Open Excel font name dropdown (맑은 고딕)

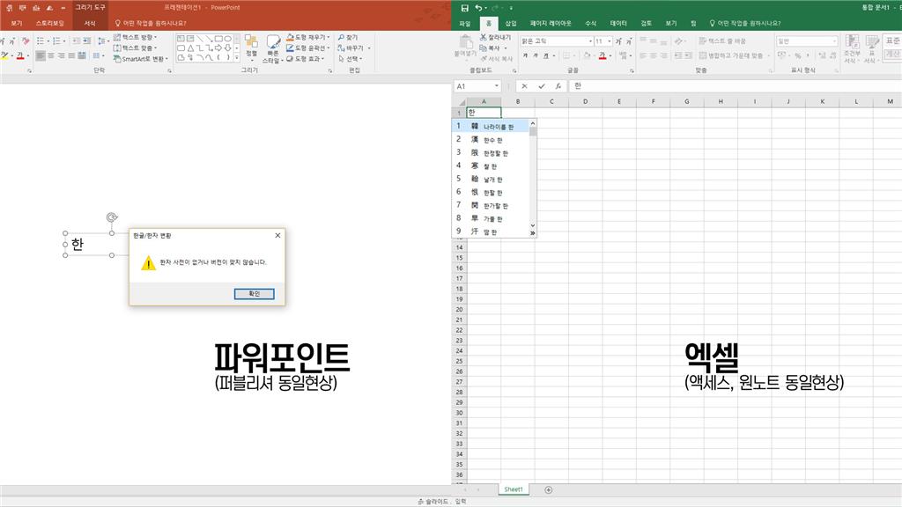[x=590, y=41]
